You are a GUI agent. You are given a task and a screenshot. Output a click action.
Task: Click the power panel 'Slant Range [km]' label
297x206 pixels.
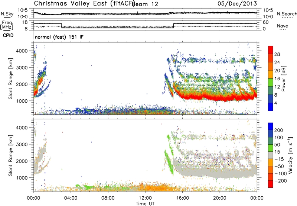[10, 78]
